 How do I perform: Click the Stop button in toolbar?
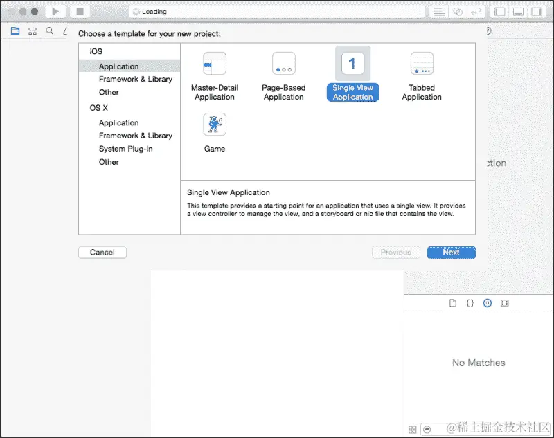click(80, 12)
